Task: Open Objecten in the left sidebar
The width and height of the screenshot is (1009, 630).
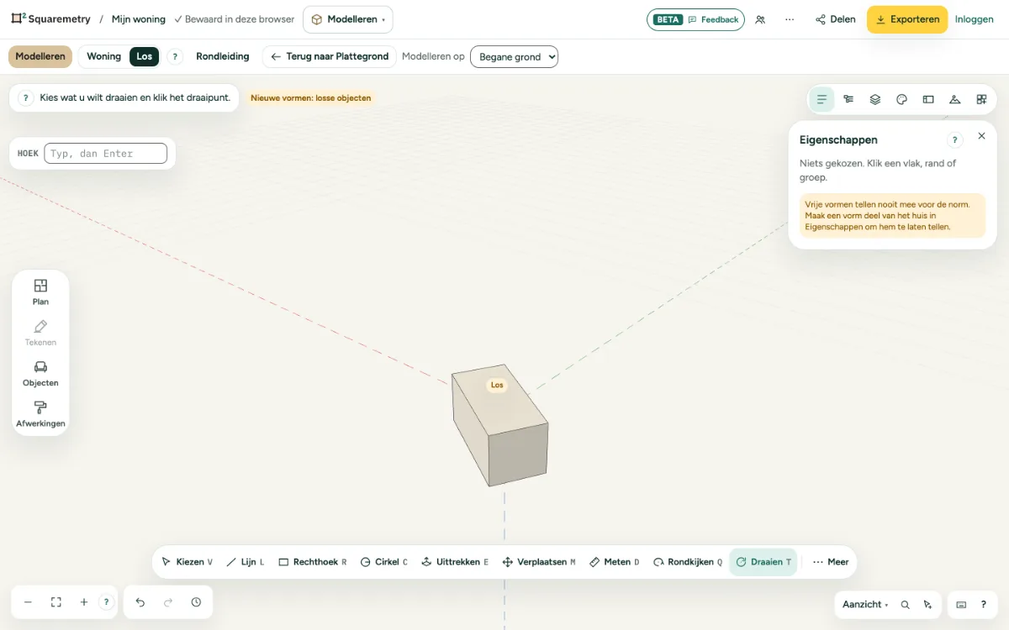Action: 40,374
